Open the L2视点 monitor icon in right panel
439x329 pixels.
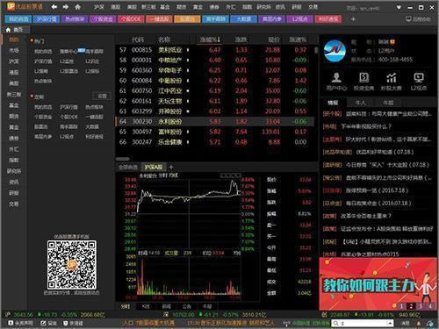click(419, 82)
